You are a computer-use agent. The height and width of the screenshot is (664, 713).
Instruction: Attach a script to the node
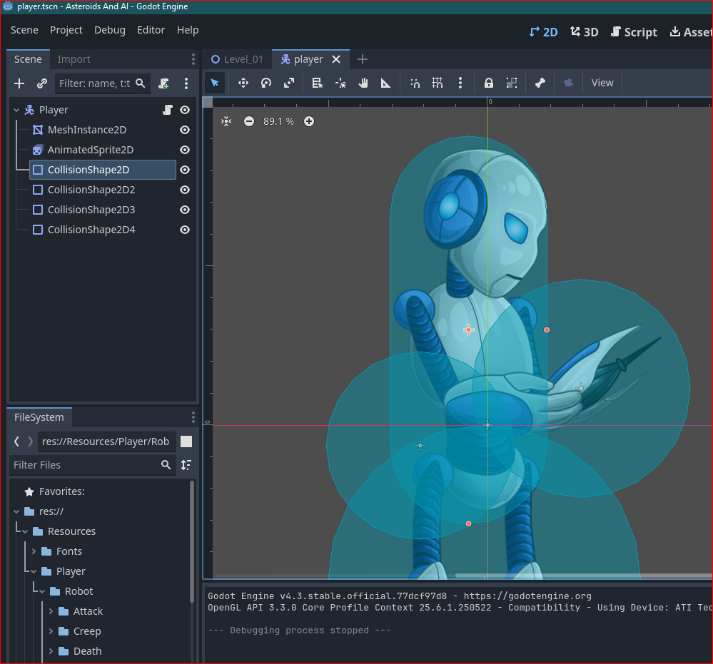pos(163,83)
